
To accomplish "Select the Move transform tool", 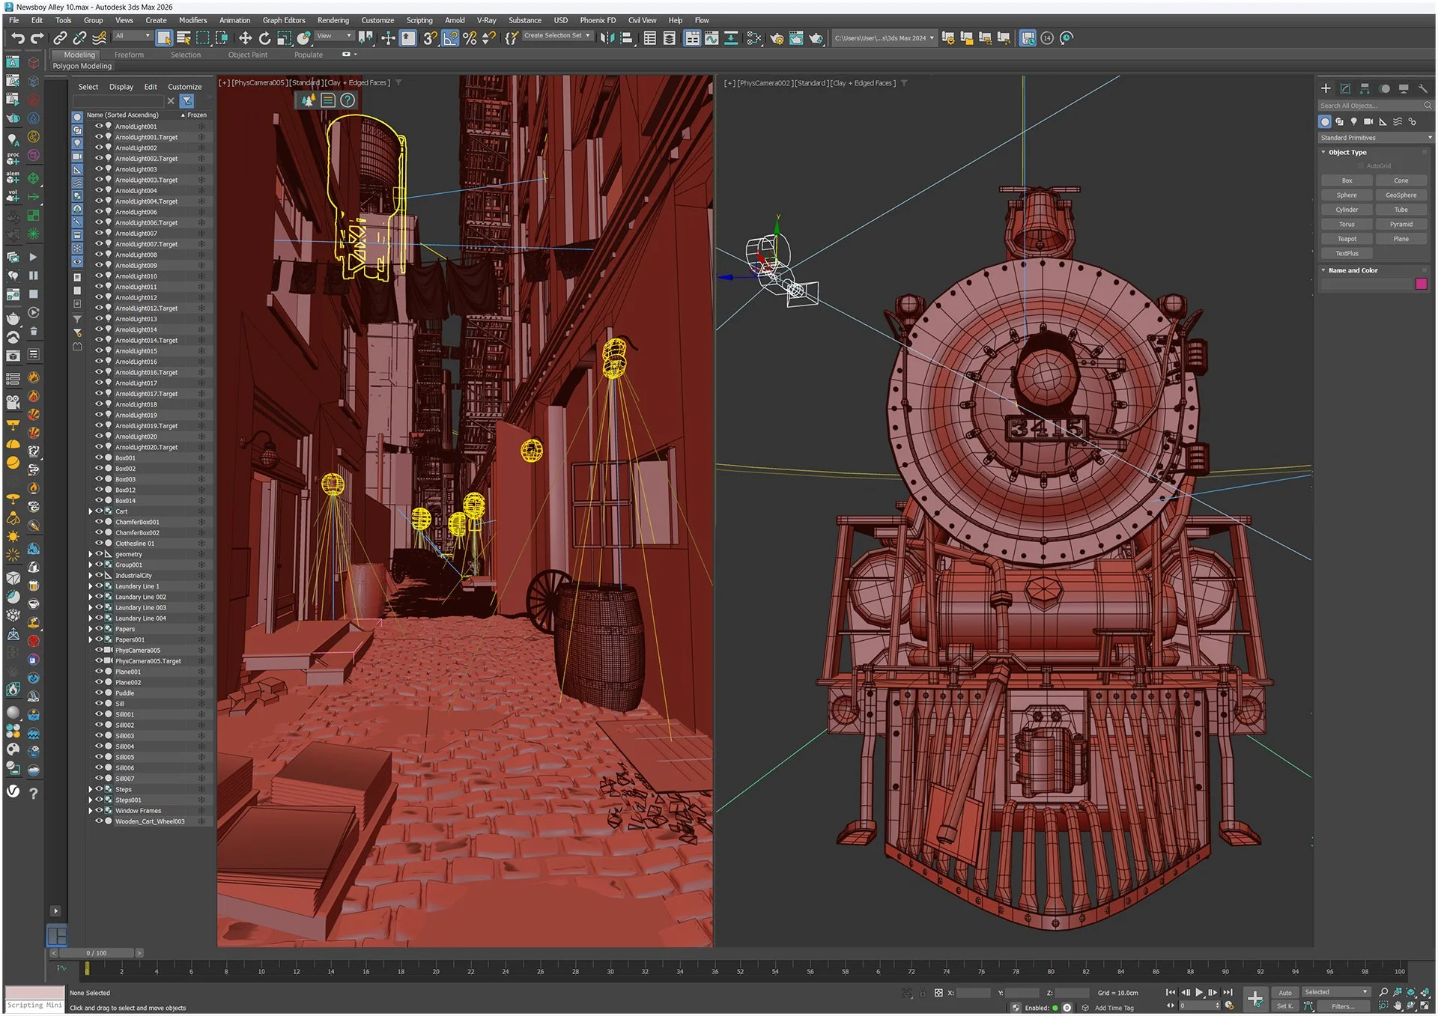I will click(x=245, y=38).
